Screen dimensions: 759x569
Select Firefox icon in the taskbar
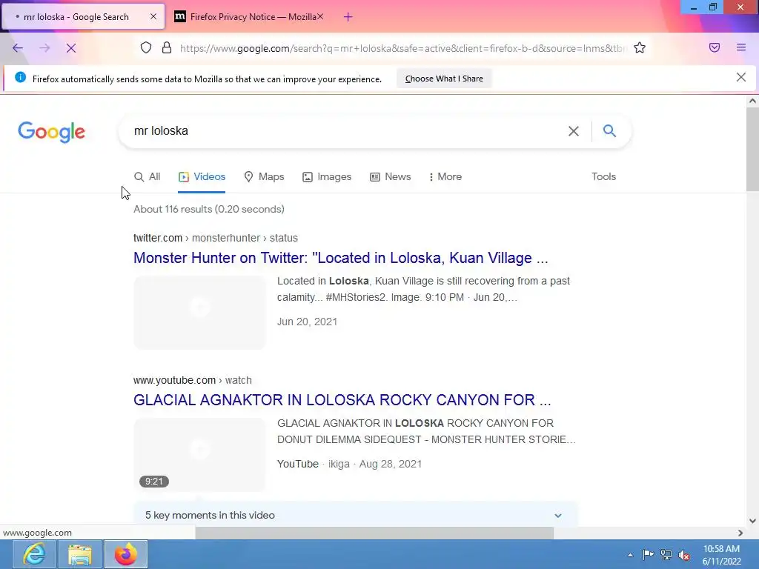126,554
